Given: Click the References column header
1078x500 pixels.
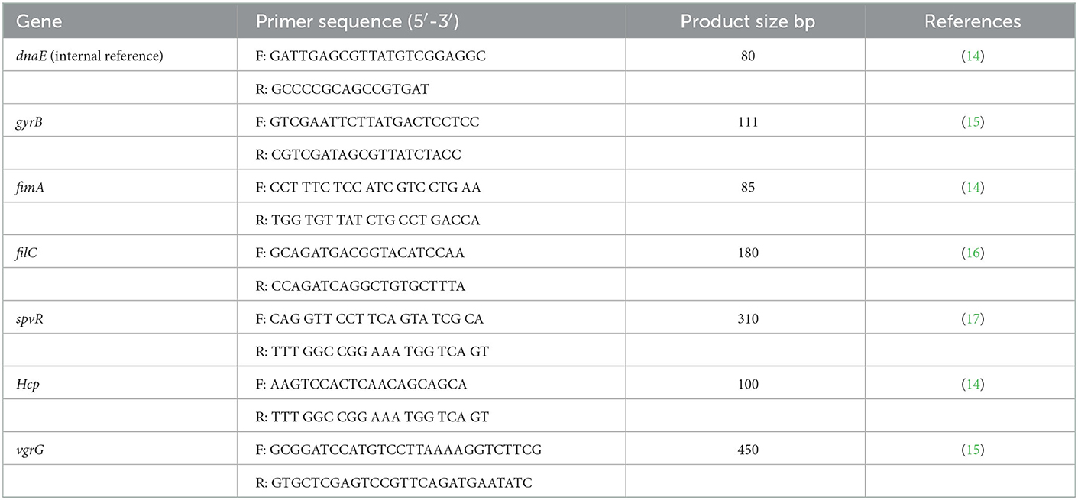Looking at the screenshot, I should click(973, 21).
